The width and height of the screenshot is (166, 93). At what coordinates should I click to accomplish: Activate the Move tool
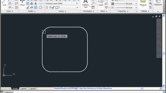pos(22,3)
